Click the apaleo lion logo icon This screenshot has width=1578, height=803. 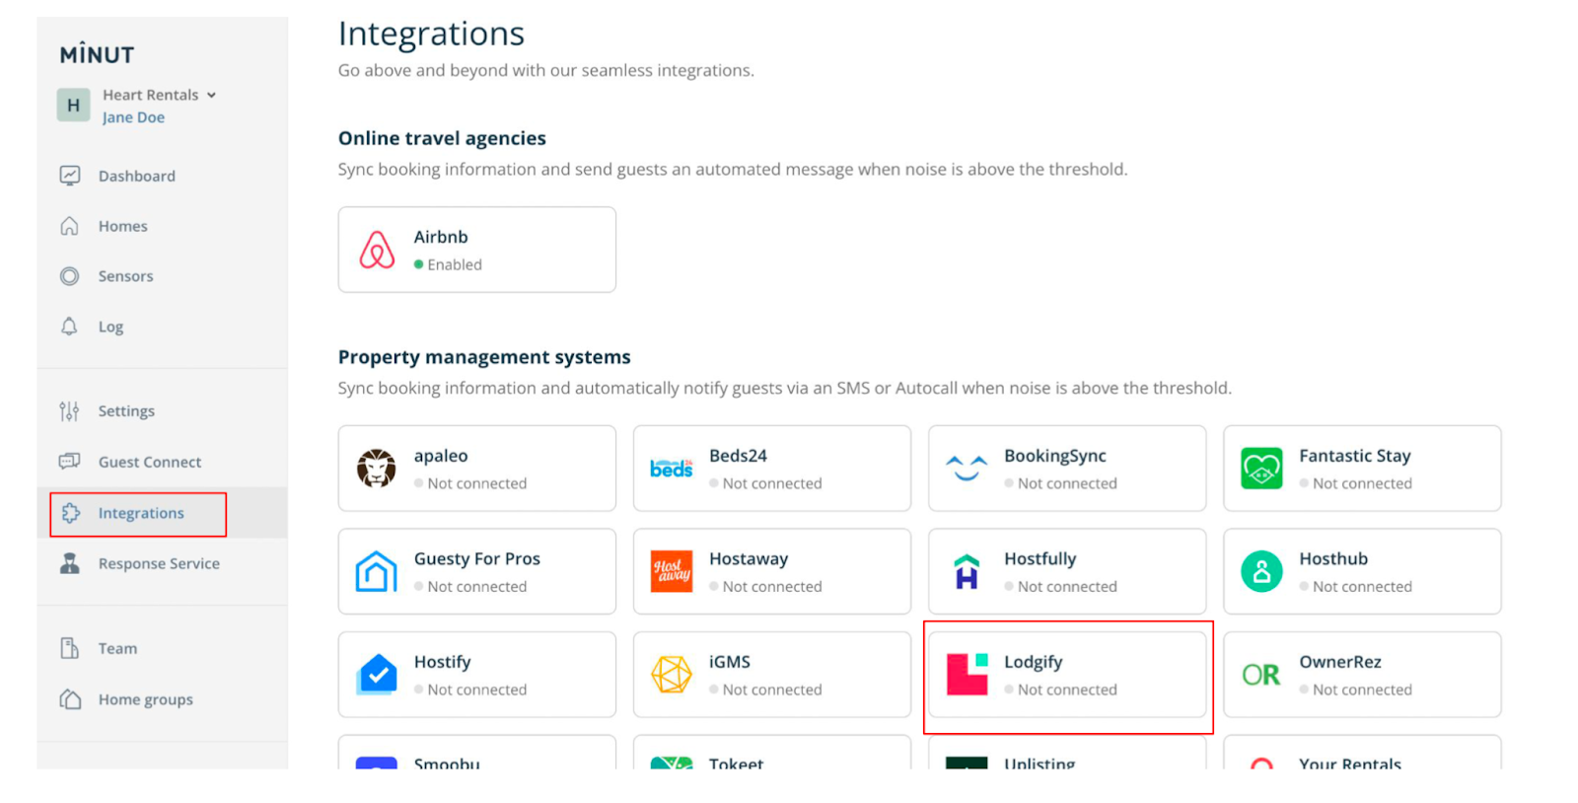click(377, 469)
